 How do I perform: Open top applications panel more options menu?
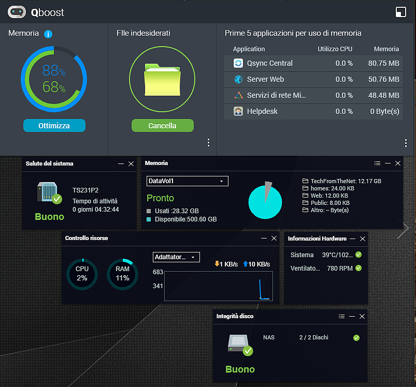(406, 143)
